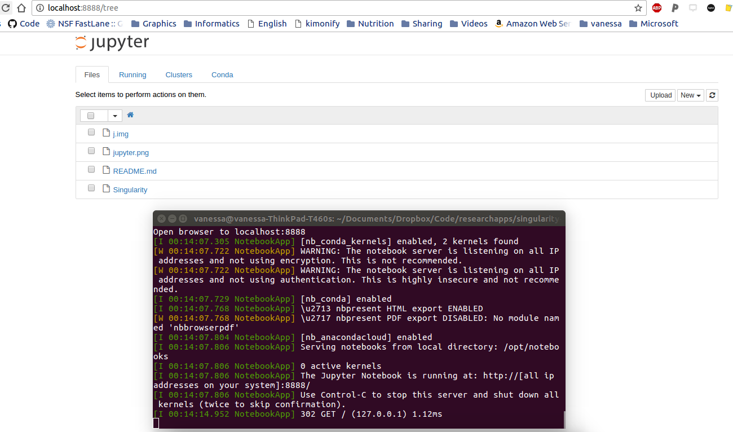
Task: Check the jupyter.png file checkbox
Action: coord(91,151)
